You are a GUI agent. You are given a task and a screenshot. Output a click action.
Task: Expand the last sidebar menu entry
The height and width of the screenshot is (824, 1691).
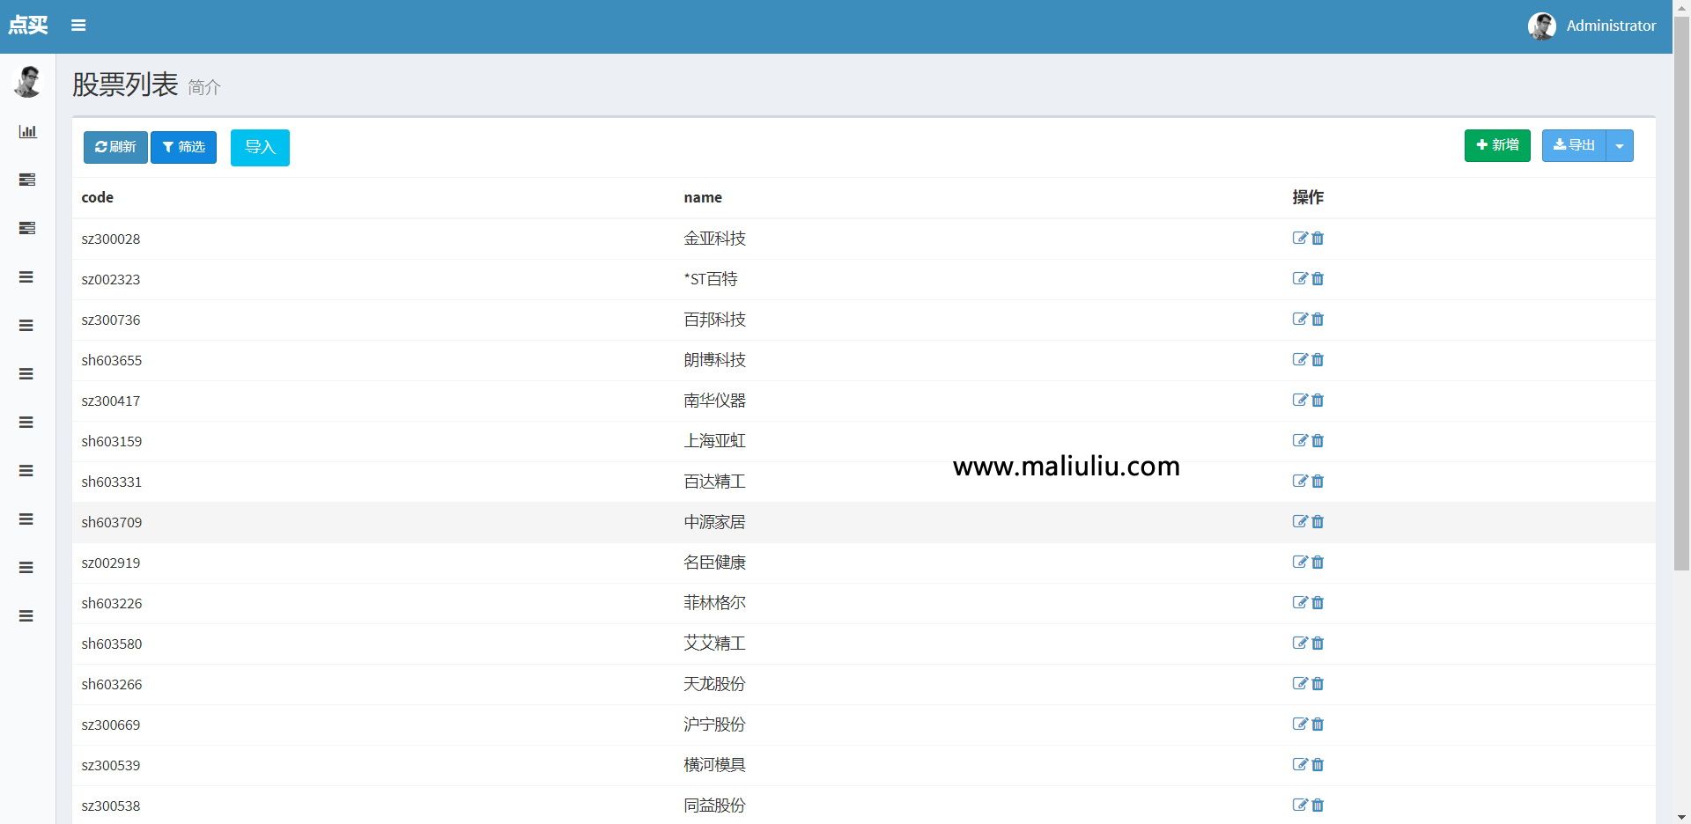tap(27, 615)
